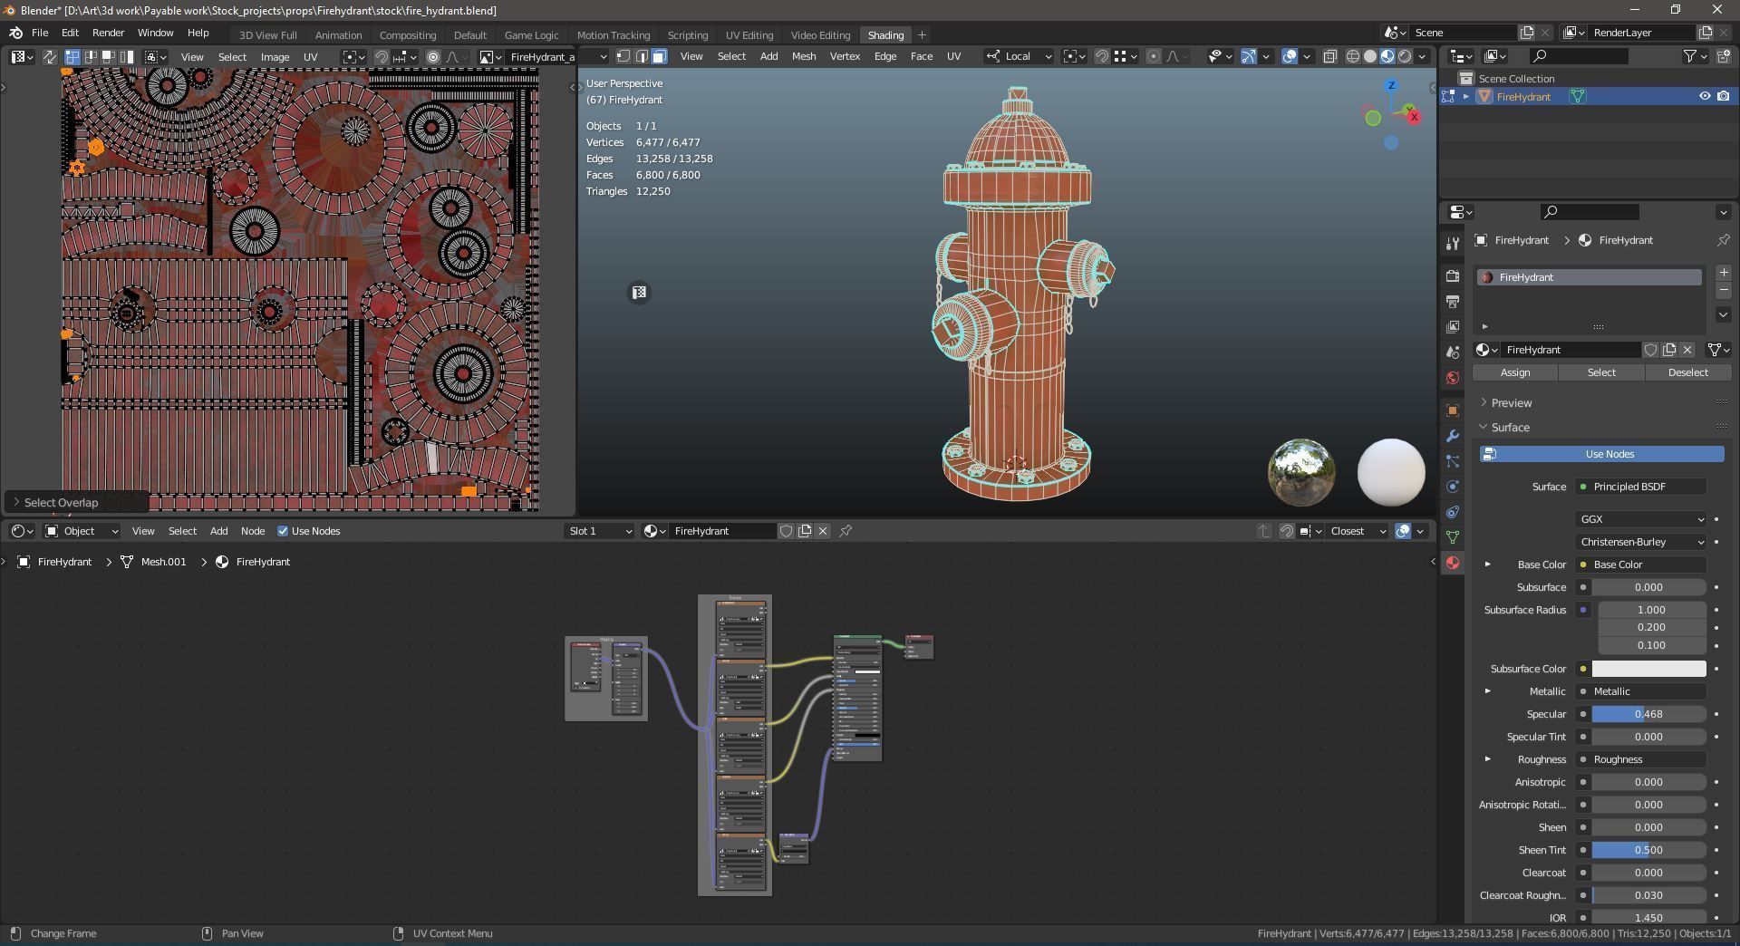Viewport: 1740px width, 946px height.
Task: Switch to edge select mode in 3D viewport
Action: pos(642,56)
